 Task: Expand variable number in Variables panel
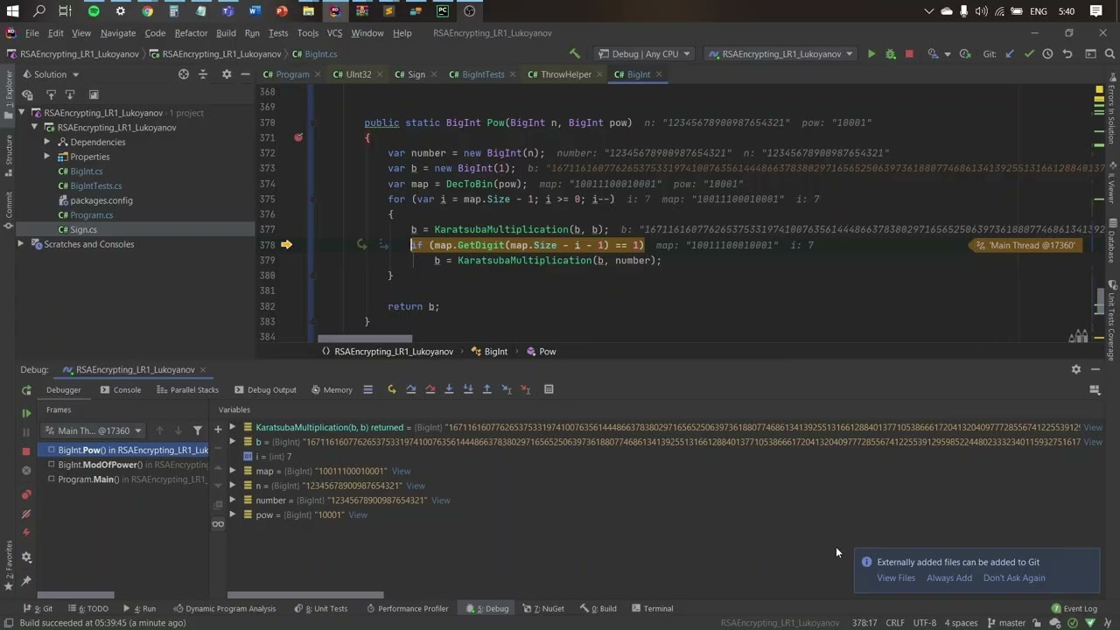233,500
